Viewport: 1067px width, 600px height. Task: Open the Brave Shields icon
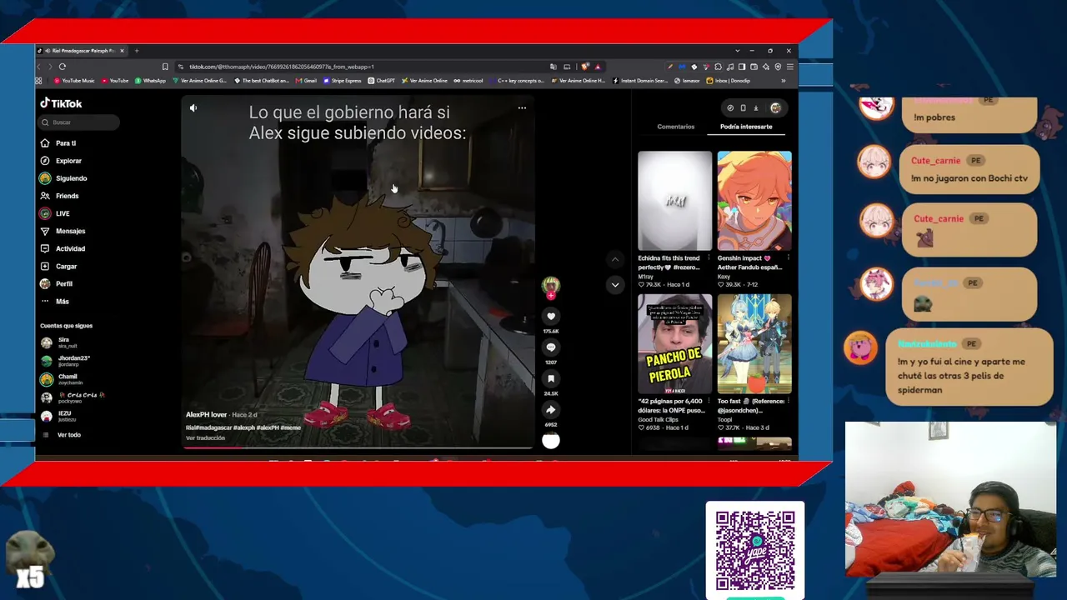click(585, 67)
